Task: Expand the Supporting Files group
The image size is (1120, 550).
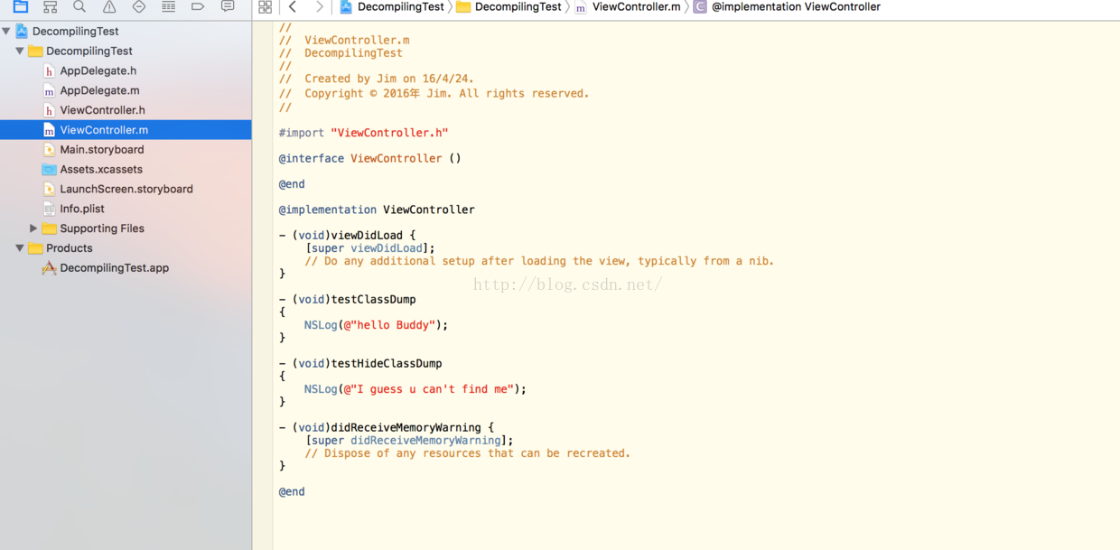Action: [33, 228]
